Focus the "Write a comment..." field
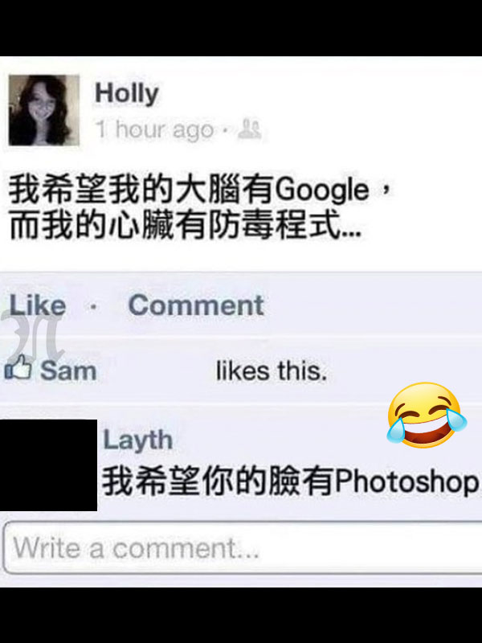 coord(243,548)
